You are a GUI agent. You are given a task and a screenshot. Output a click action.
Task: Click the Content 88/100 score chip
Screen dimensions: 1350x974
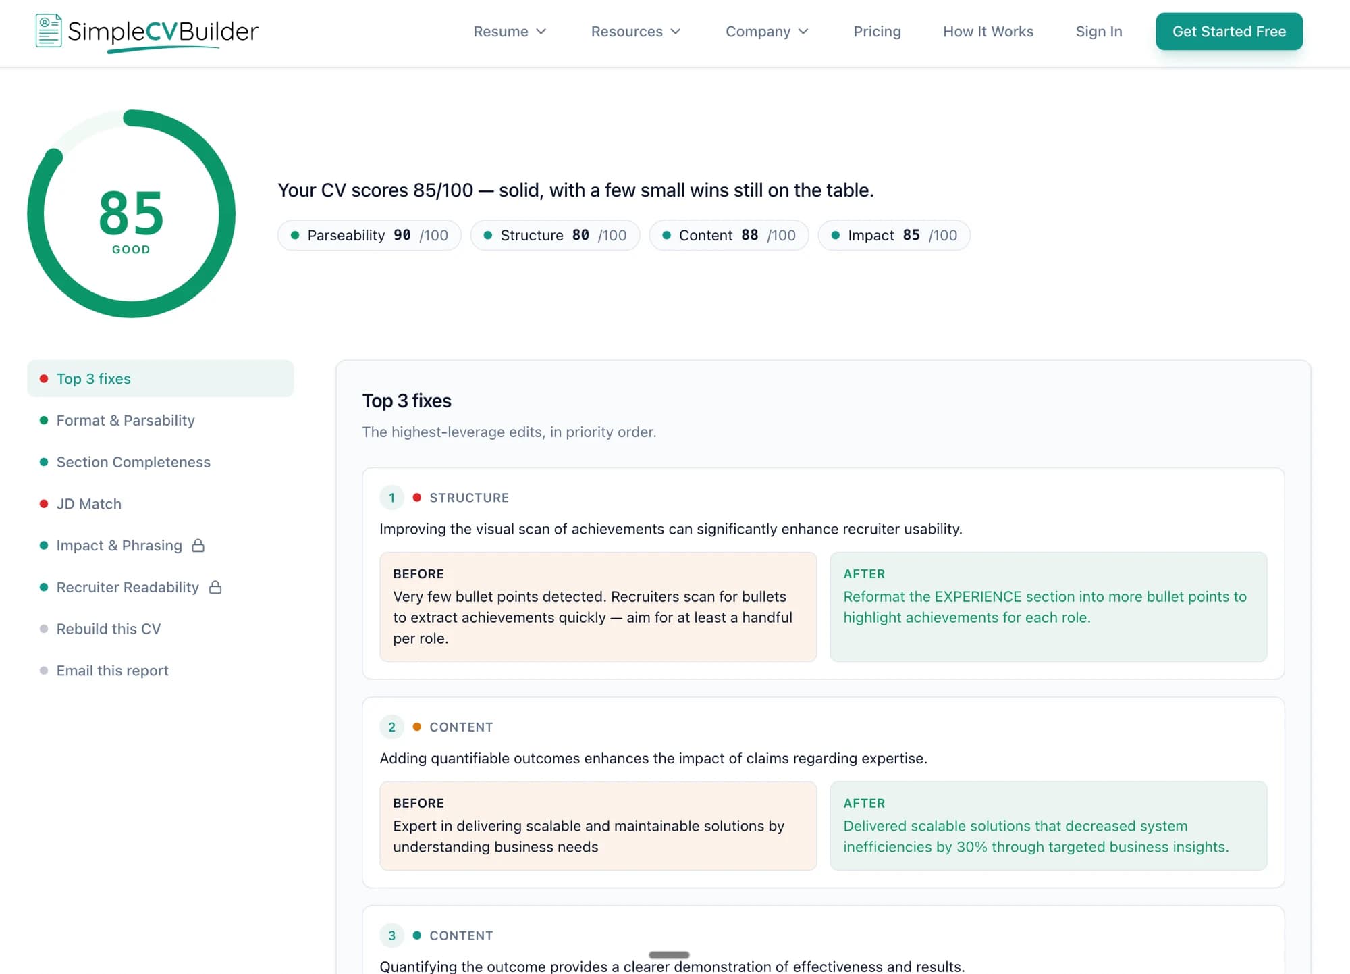point(729,235)
